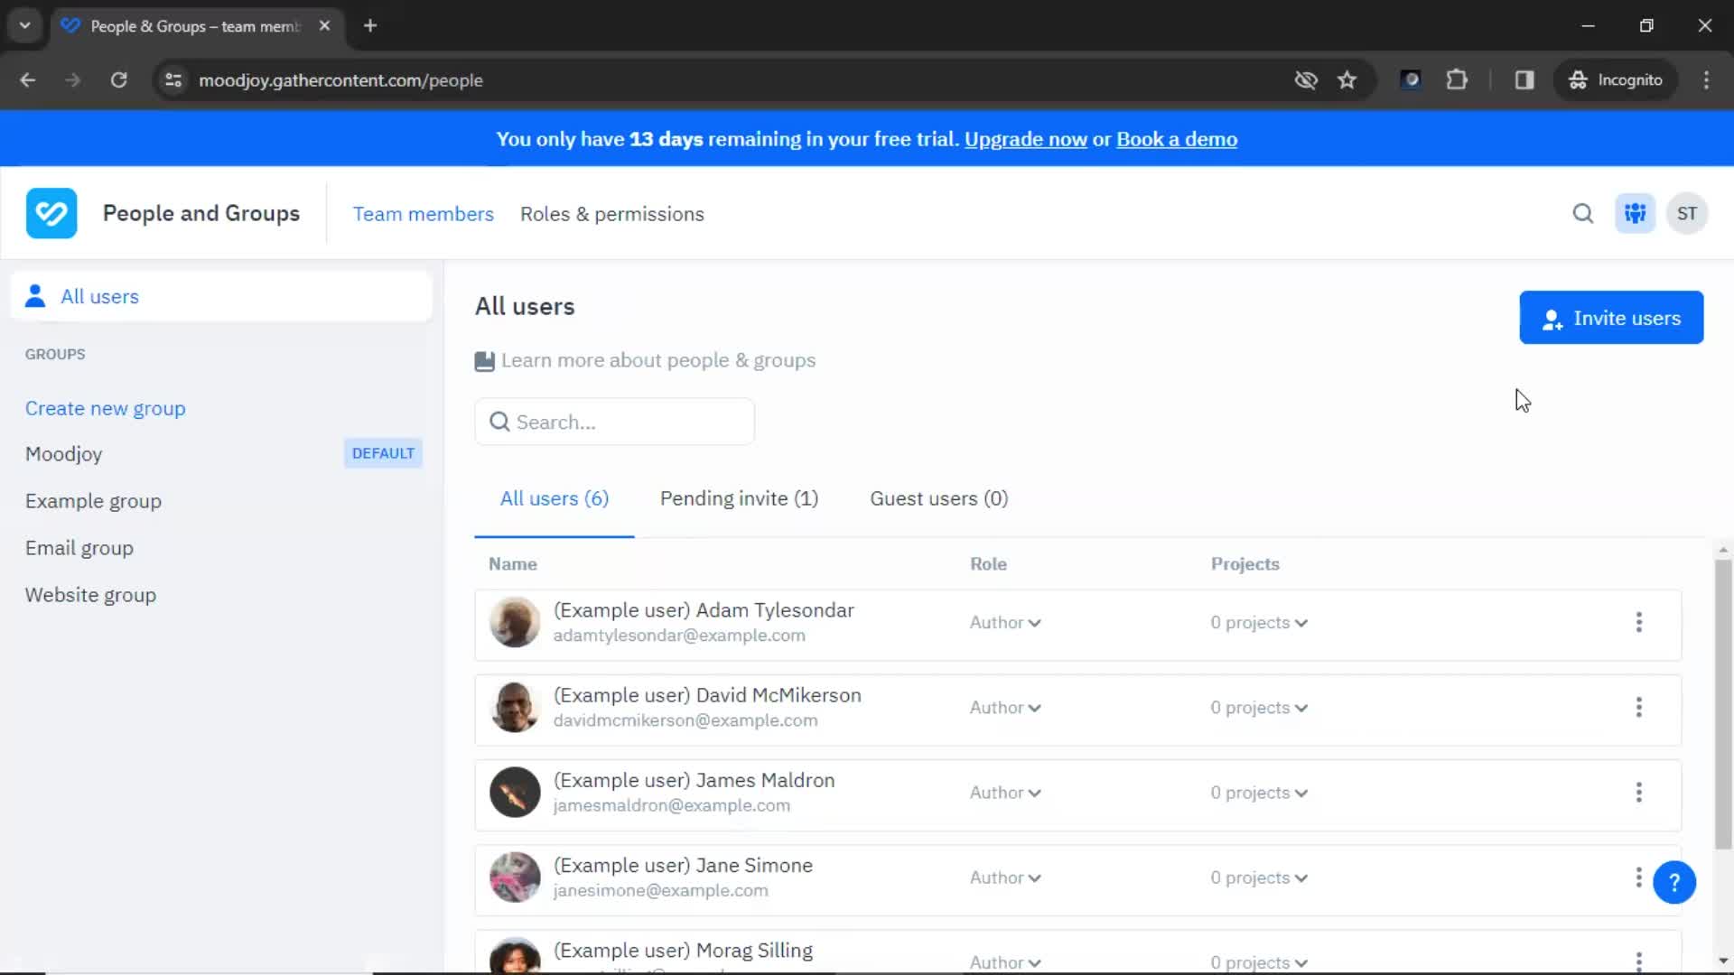1734x975 pixels.
Task: Expand projects dropdown for David McMikerson
Action: [1259, 707]
